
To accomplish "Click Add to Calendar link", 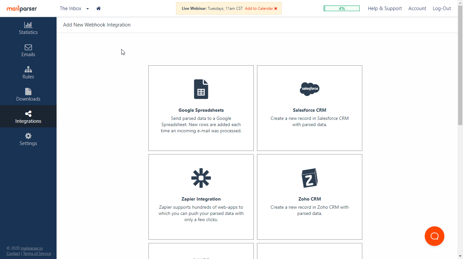I will tap(259, 8).
